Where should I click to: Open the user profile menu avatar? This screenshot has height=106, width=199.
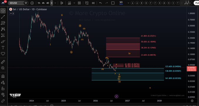click(x=3, y=3)
